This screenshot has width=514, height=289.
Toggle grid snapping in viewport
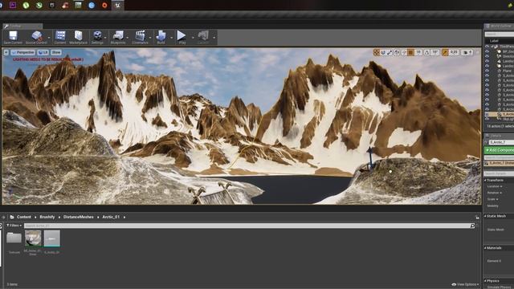coord(410,52)
